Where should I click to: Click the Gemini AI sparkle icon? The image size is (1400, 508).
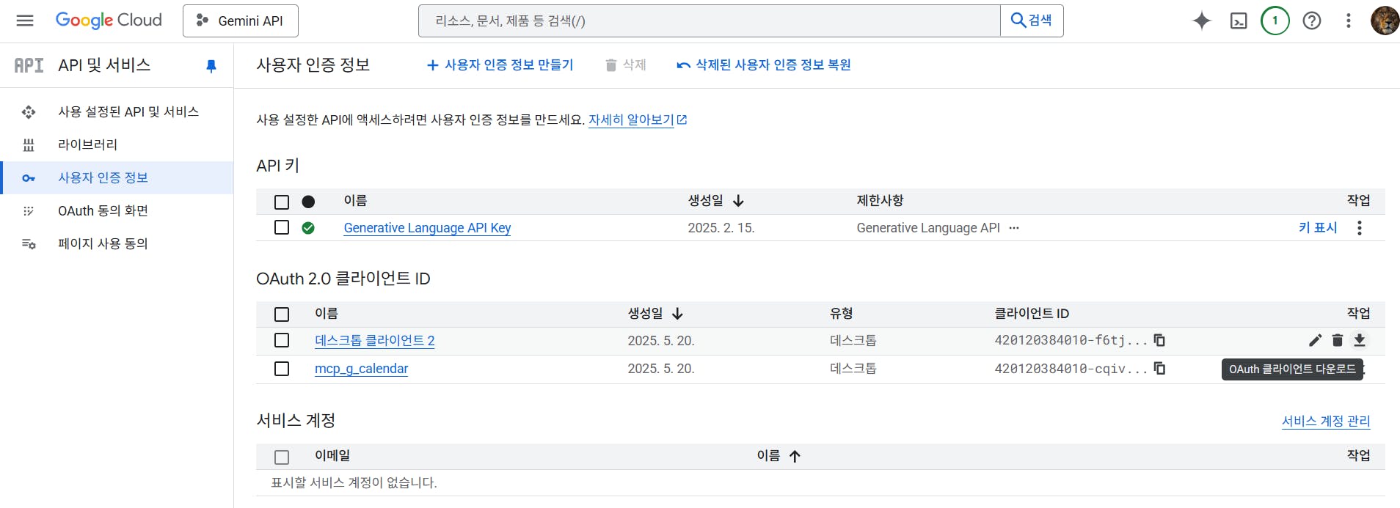[1201, 21]
